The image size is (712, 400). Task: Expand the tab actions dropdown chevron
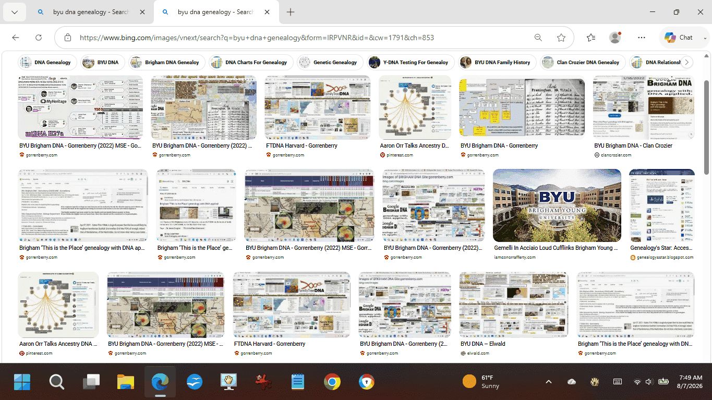(x=15, y=12)
